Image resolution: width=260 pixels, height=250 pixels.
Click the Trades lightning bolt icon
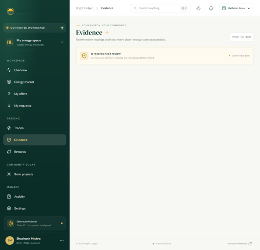coord(9,128)
